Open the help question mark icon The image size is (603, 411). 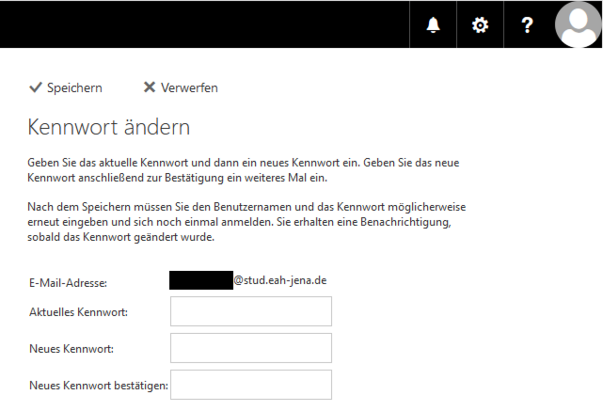[527, 24]
